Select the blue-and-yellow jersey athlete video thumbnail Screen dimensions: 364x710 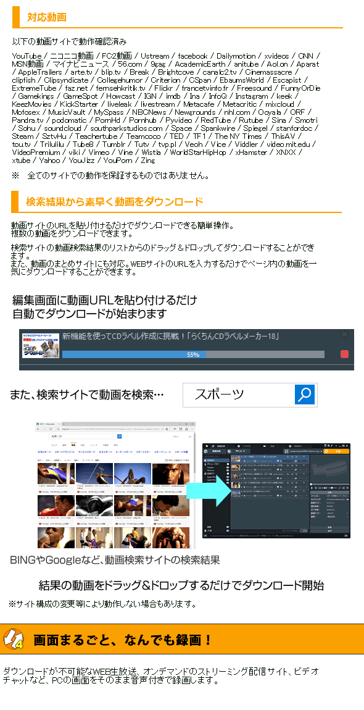pyautogui.click(x=56, y=473)
